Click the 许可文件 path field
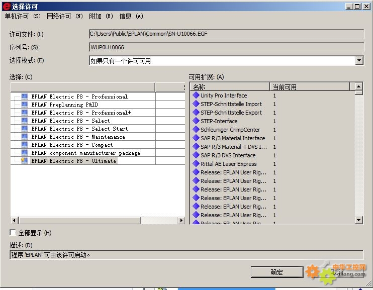The height and width of the screenshot is (290, 373). (226, 34)
